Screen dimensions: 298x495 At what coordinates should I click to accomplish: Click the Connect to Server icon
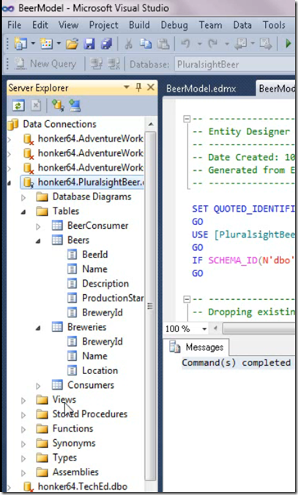[x=75, y=106]
